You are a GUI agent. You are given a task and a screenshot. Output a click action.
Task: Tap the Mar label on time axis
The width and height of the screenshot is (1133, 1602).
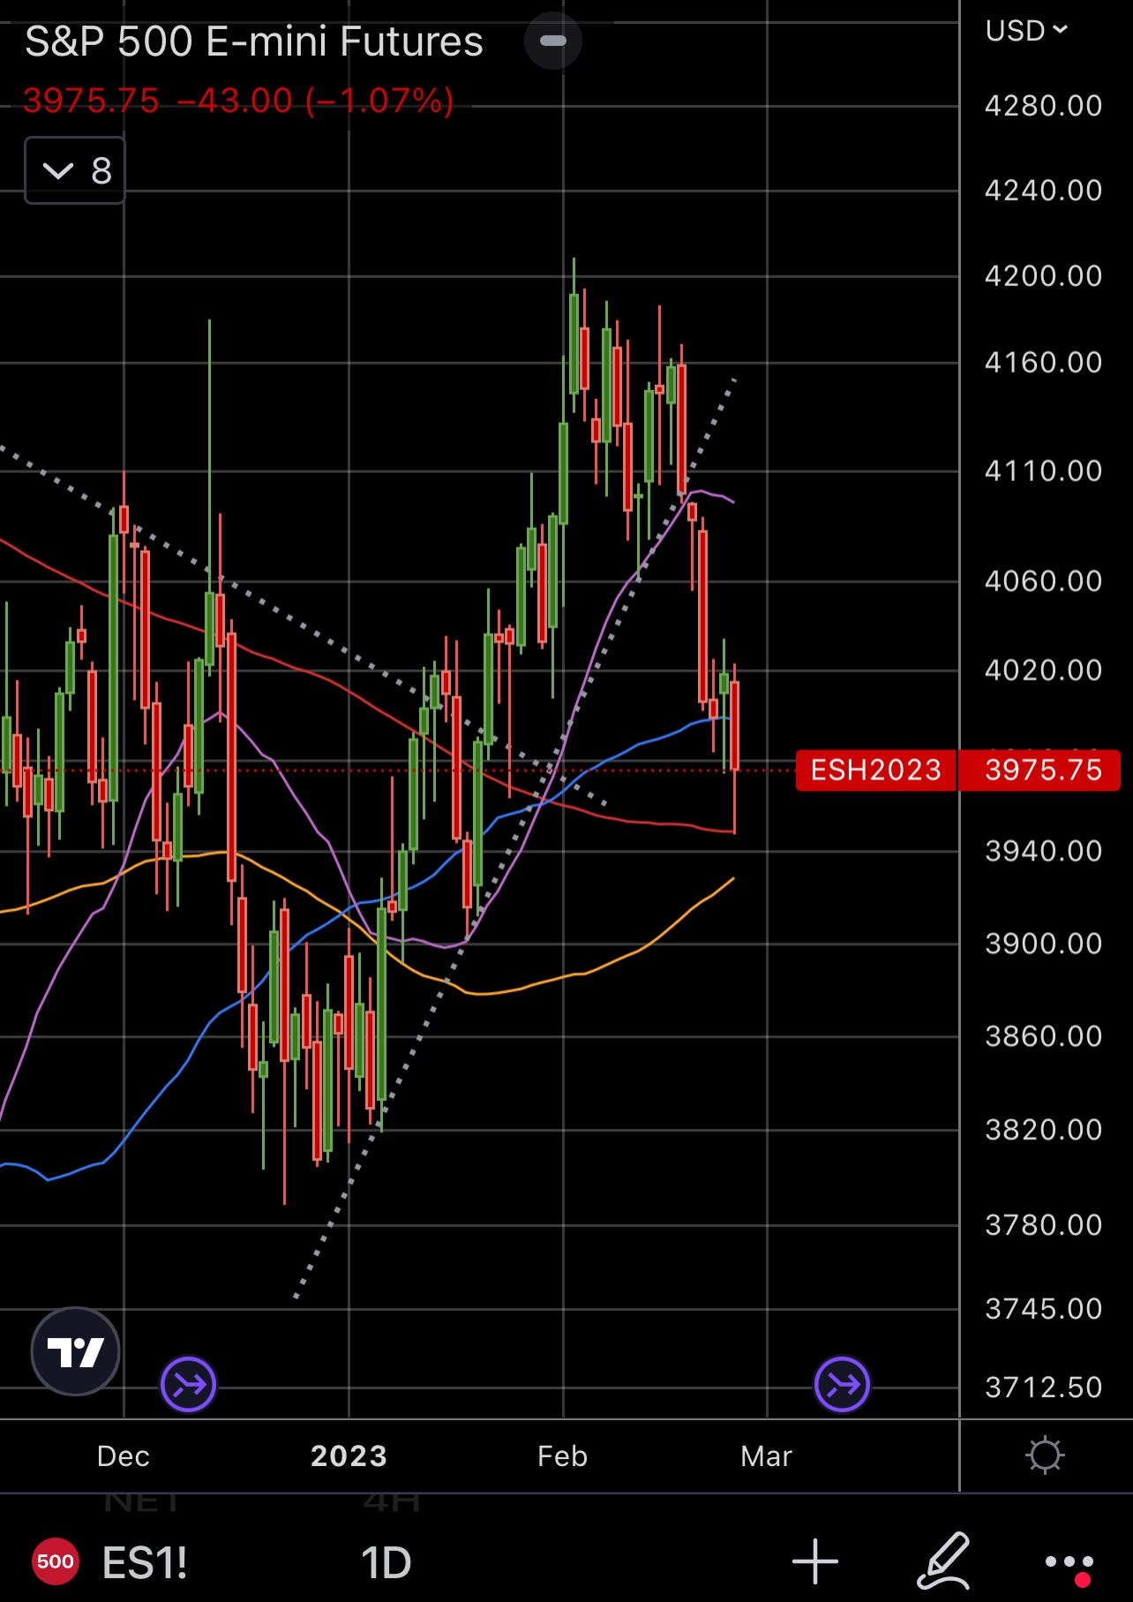coord(766,1455)
